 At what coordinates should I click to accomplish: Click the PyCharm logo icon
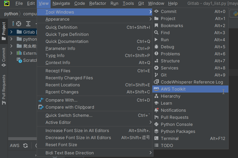coord(7,3)
